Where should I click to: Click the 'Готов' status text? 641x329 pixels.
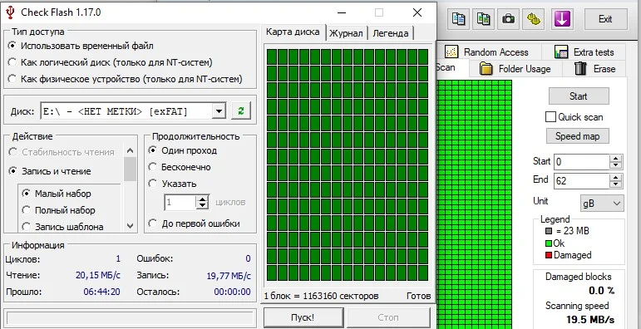(419, 296)
